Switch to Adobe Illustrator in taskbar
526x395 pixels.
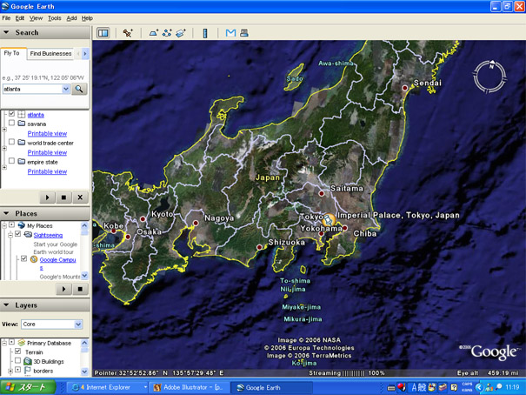[x=190, y=387]
